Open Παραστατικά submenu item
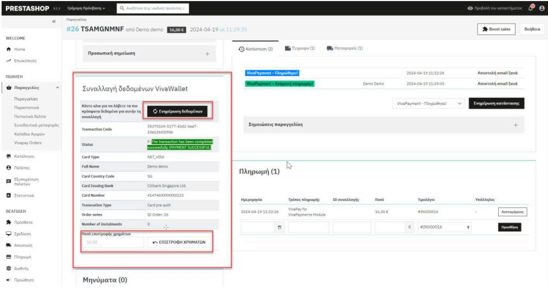The width and height of the screenshot is (548, 289). point(26,108)
